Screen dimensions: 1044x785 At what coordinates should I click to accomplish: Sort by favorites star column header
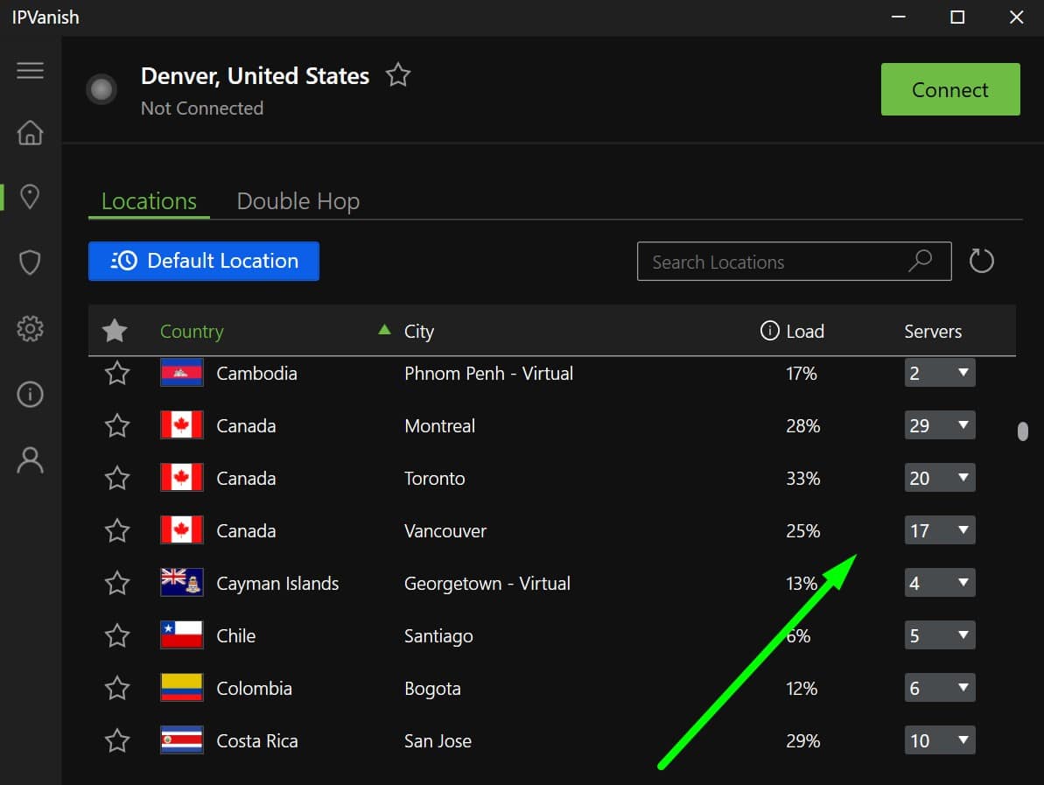point(115,330)
